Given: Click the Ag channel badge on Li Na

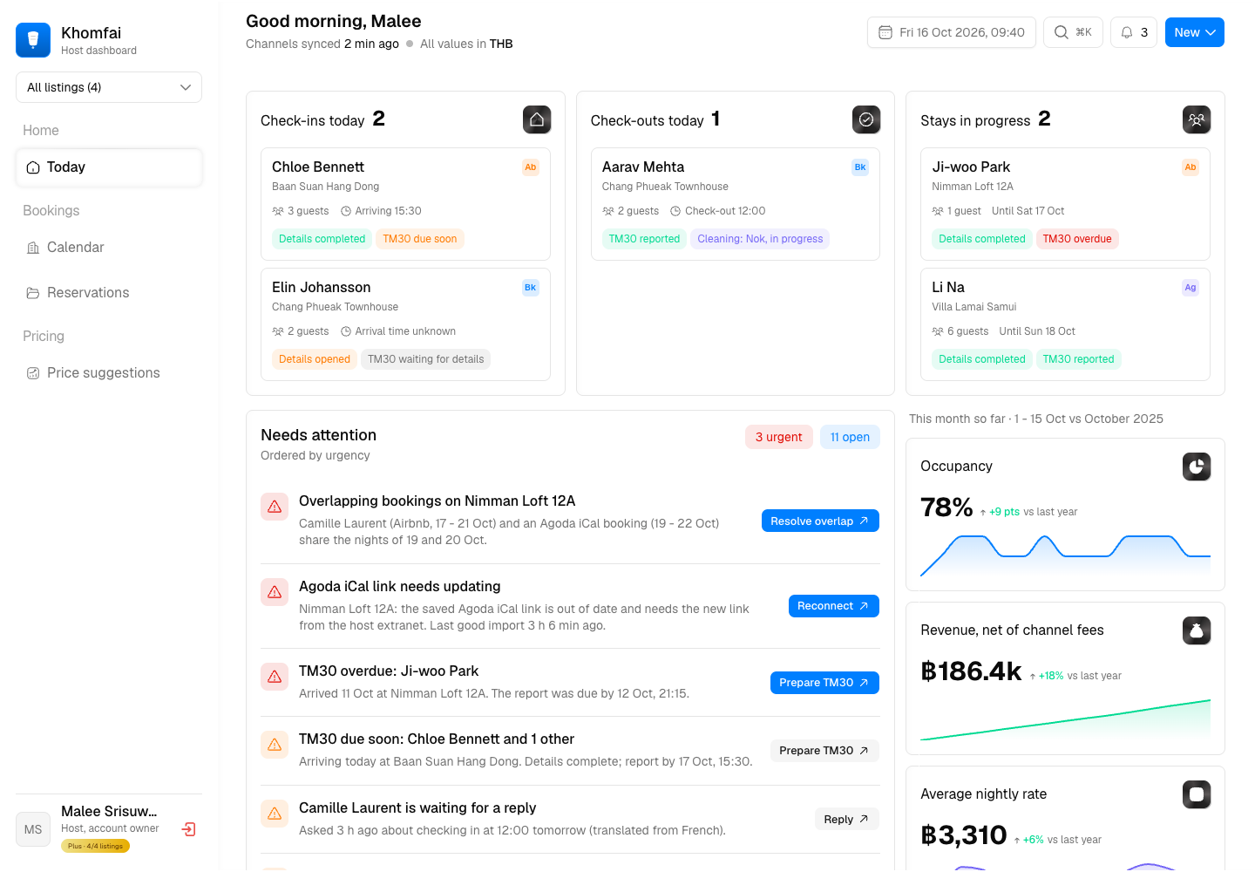Looking at the screenshot, I should [1191, 288].
